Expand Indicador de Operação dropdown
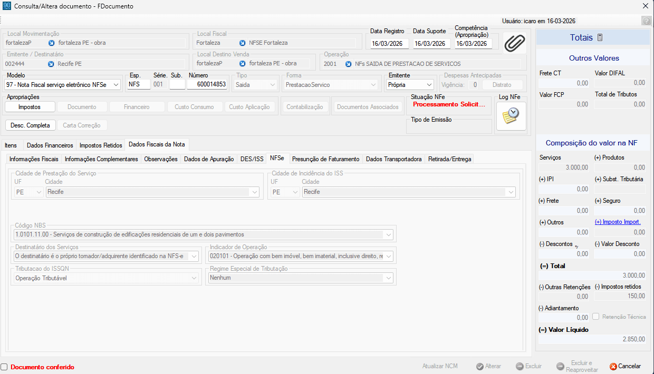654x374 pixels. tap(389, 256)
